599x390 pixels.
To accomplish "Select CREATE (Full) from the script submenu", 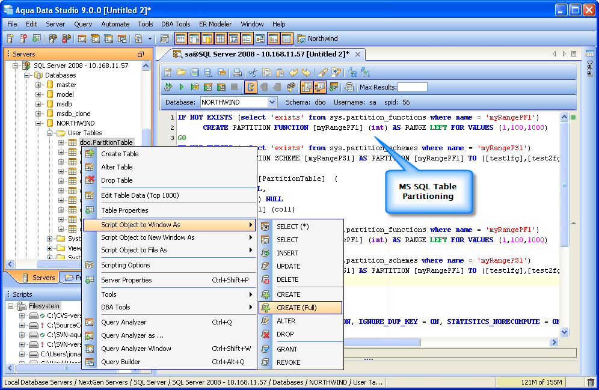I will pyautogui.click(x=300, y=308).
